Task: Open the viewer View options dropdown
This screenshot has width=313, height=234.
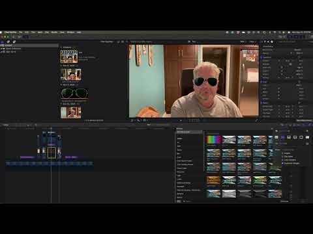Action: pyautogui.click(x=252, y=42)
